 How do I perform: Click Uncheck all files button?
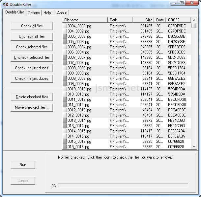click(32, 36)
